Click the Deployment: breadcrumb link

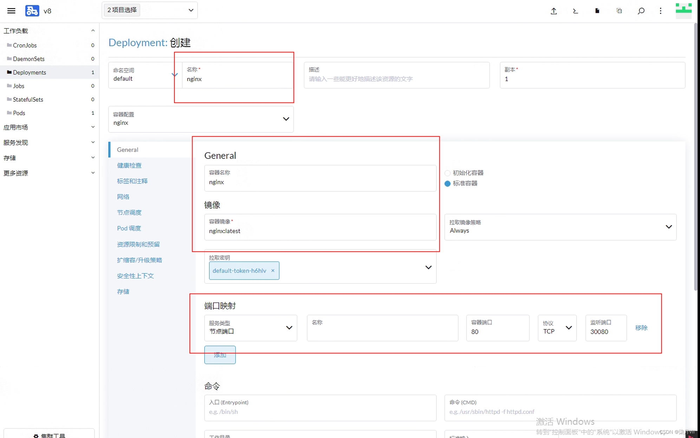(x=138, y=43)
